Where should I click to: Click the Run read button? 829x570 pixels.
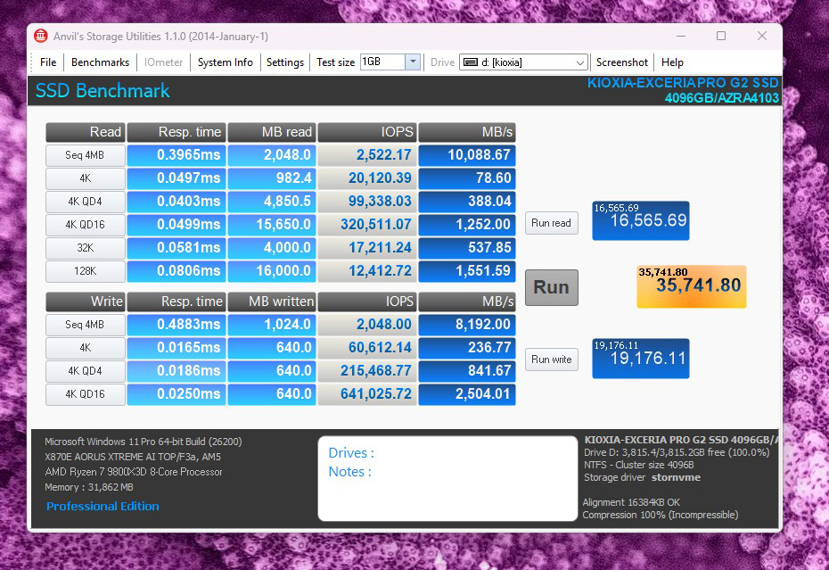(x=551, y=223)
